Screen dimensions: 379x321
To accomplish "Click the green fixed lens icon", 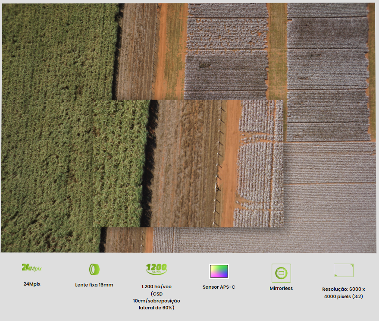I will [x=94, y=269].
